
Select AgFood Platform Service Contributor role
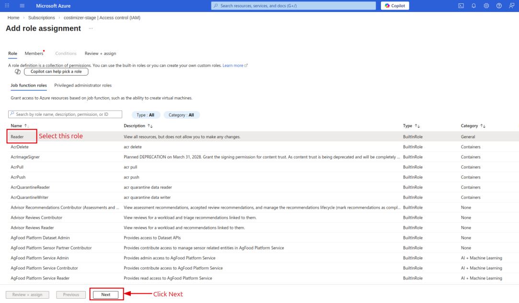45,268
